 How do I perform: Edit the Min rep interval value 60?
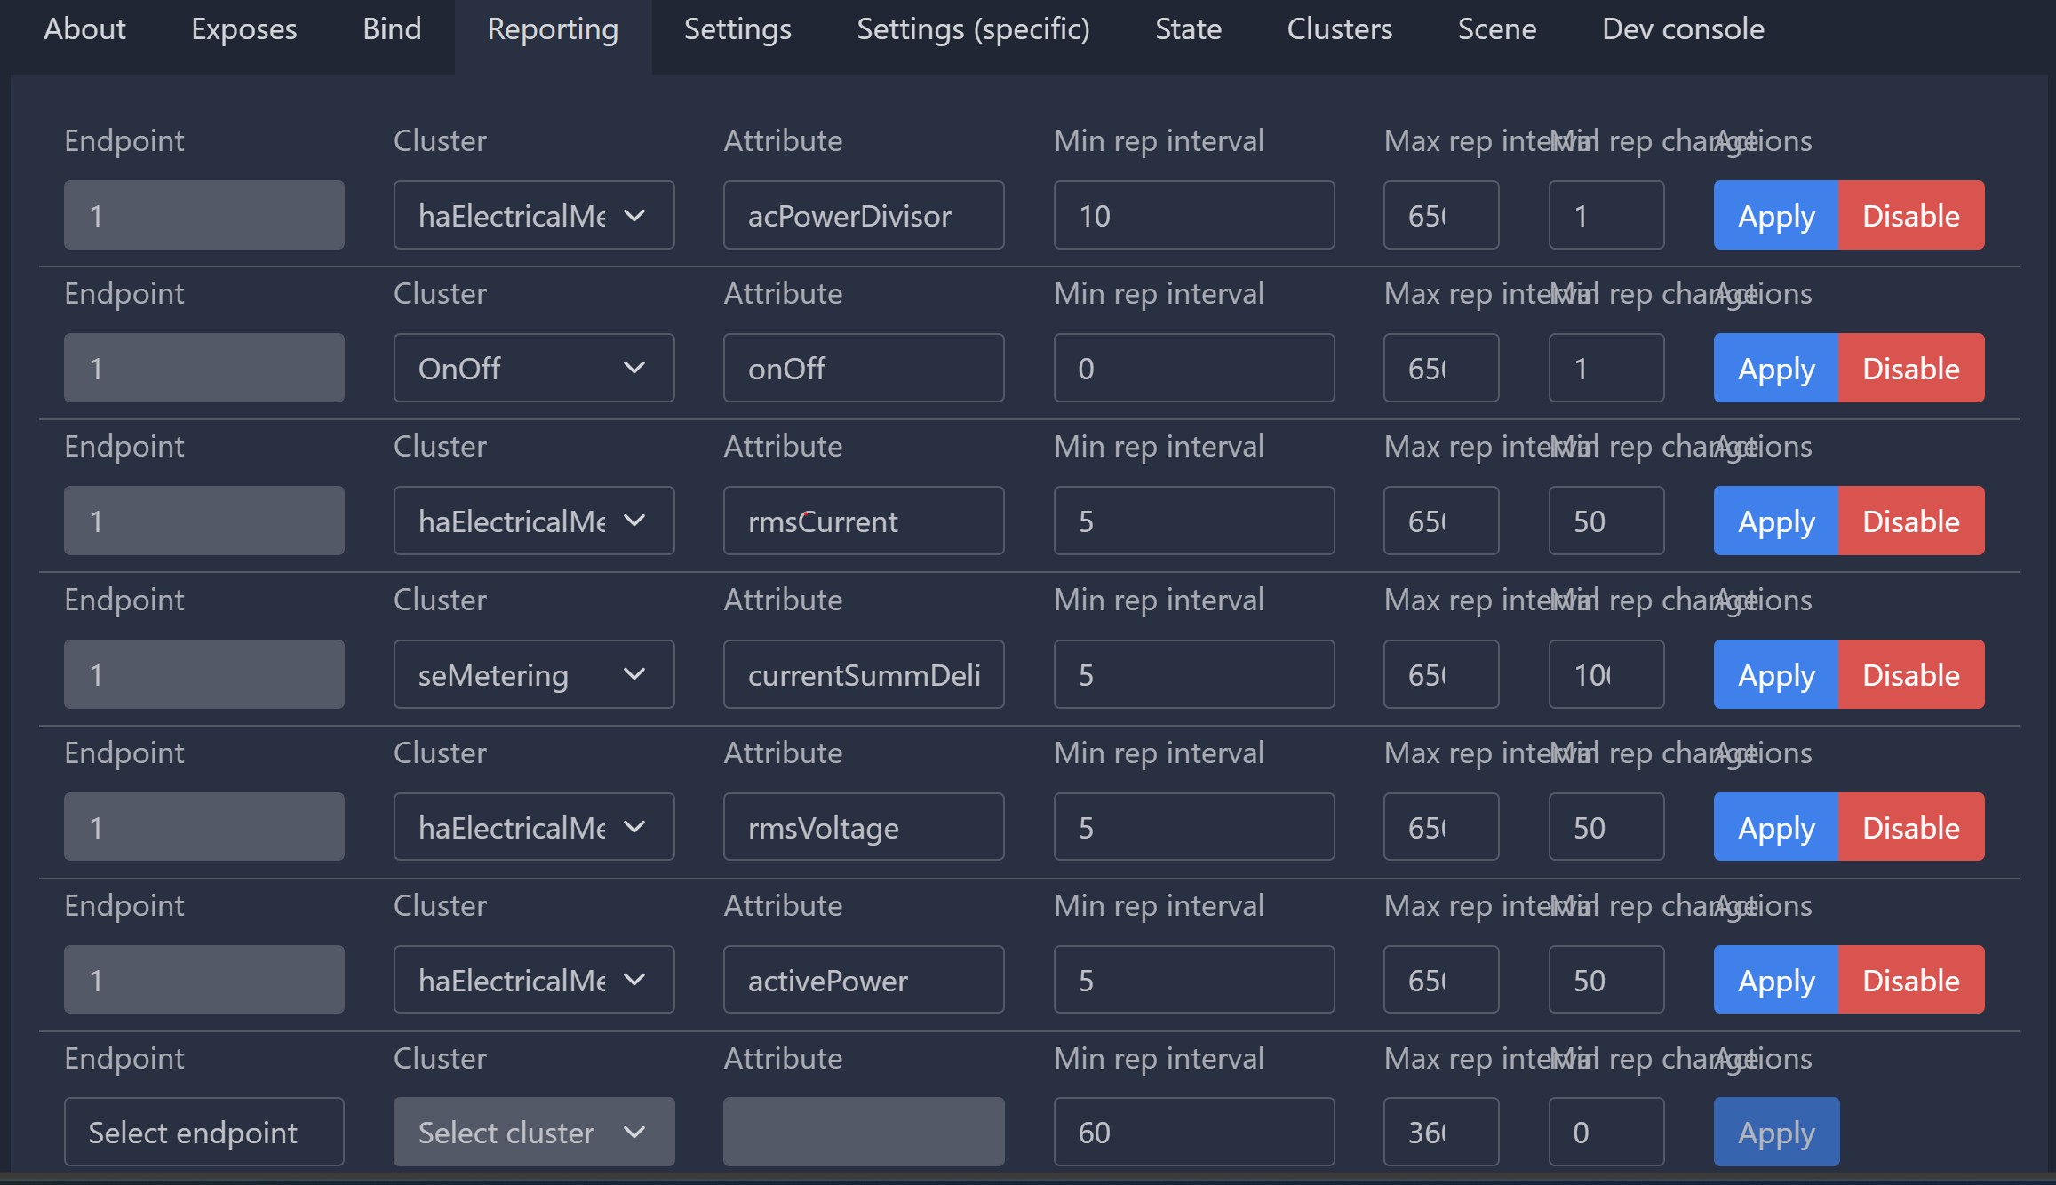1193,1132
